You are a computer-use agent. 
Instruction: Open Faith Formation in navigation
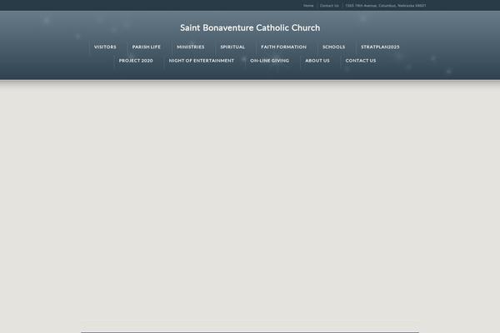pyautogui.click(x=283, y=47)
